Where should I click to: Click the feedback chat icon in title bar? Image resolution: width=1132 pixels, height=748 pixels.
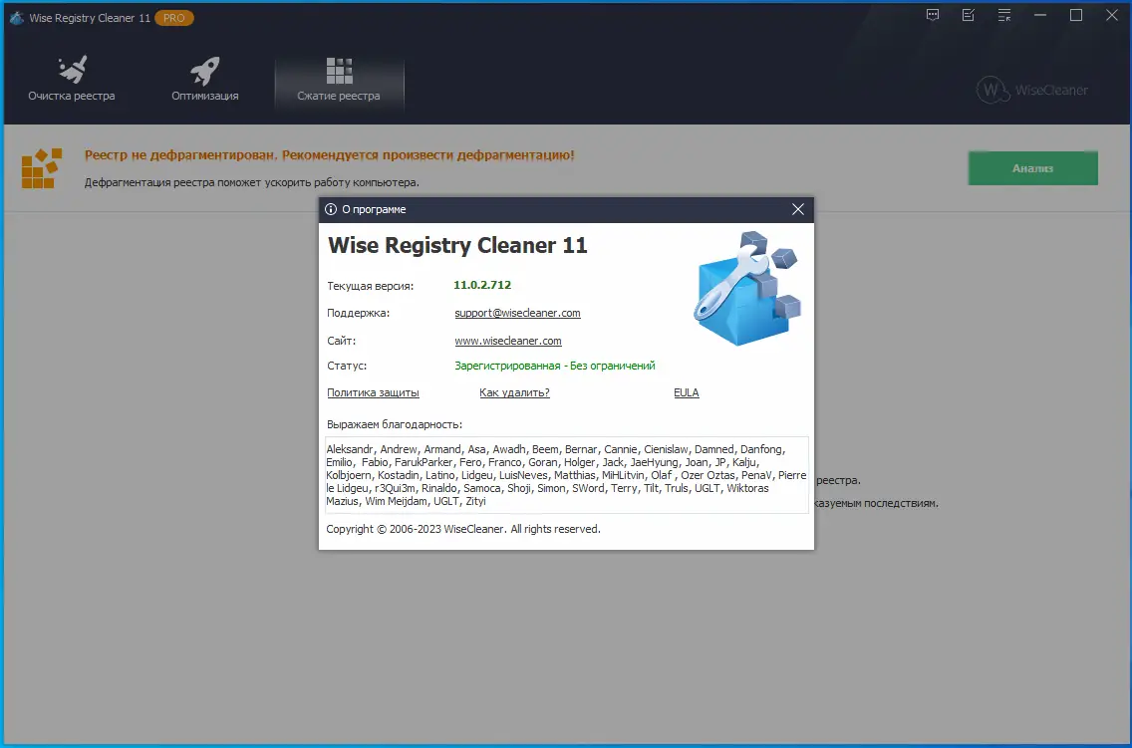coord(933,15)
